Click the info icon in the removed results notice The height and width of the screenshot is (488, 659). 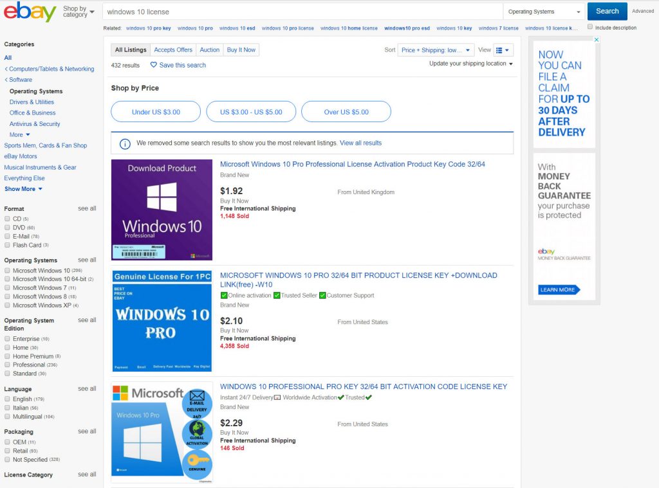(125, 143)
